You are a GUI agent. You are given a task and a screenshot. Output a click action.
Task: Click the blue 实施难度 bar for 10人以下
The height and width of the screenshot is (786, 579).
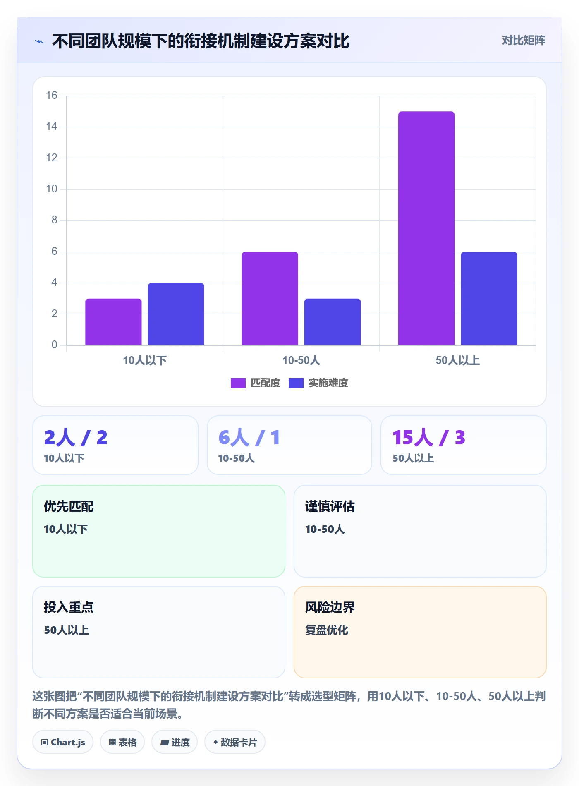click(x=176, y=314)
